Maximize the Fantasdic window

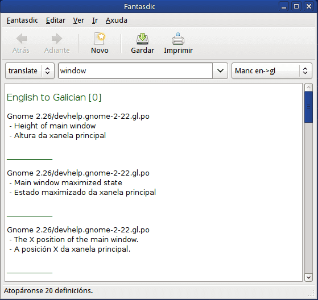[296, 6]
